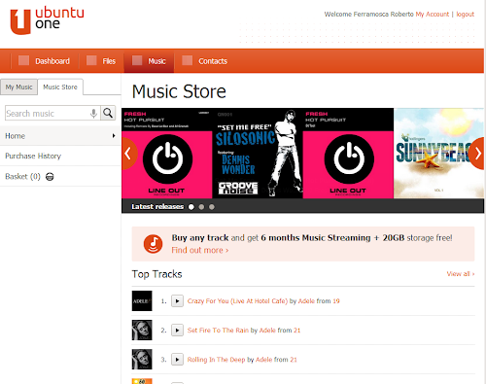Image resolution: width=486 pixels, height=384 pixels.
Task: Open the Silosonic Set Me Free cover
Action: 258,154
